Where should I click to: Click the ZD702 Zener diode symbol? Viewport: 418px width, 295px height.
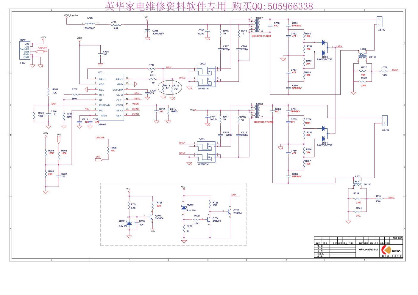click(x=184, y=208)
